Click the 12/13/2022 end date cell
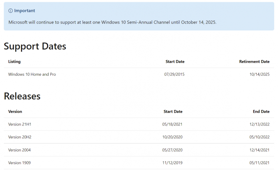278x170 pixels. (259, 124)
